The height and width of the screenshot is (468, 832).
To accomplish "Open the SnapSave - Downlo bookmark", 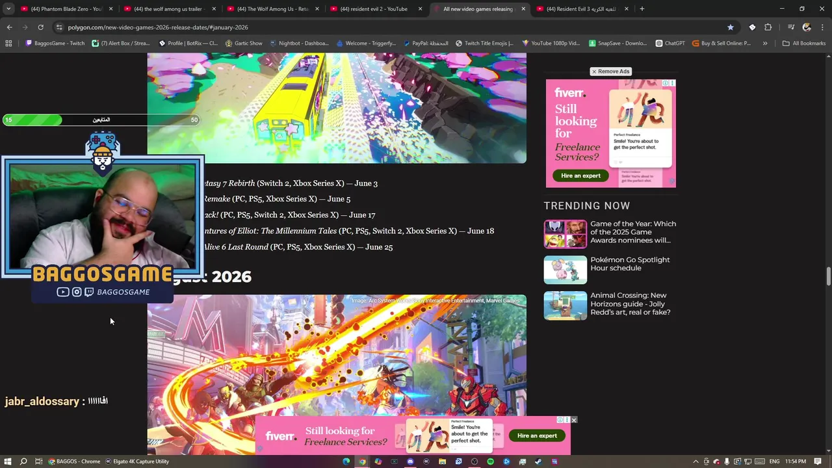I will [x=617, y=44].
